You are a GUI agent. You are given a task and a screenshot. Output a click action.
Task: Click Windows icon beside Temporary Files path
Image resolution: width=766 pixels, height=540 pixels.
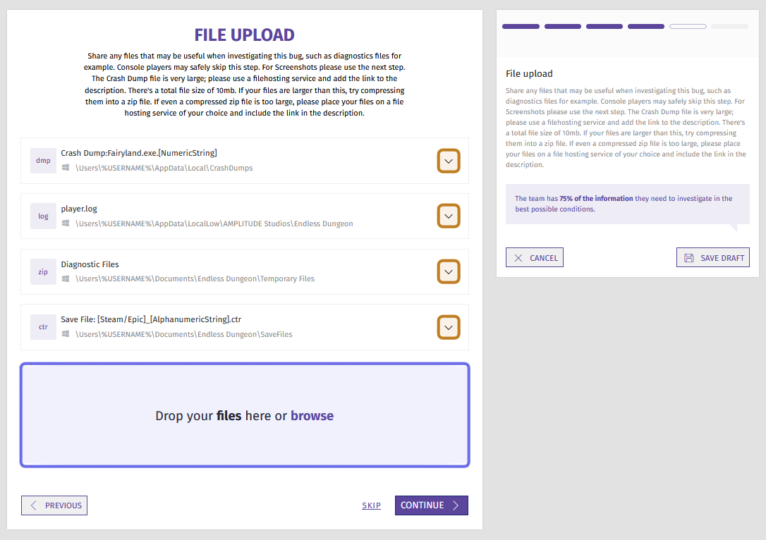[66, 278]
